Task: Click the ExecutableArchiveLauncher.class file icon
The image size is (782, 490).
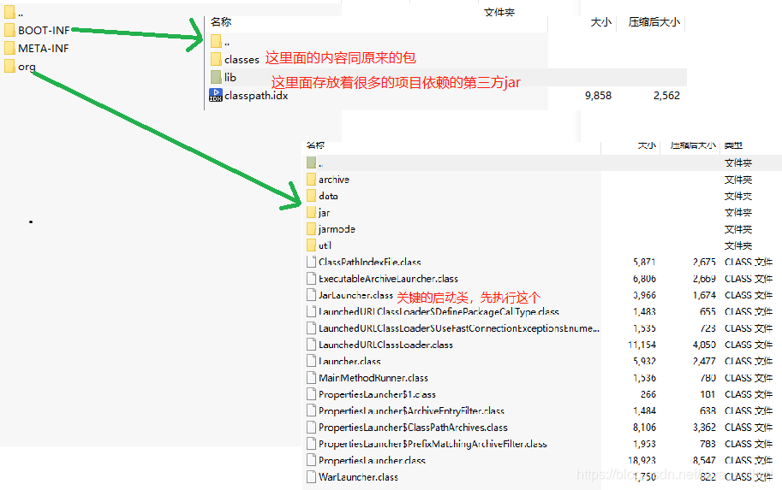Action: [x=311, y=279]
